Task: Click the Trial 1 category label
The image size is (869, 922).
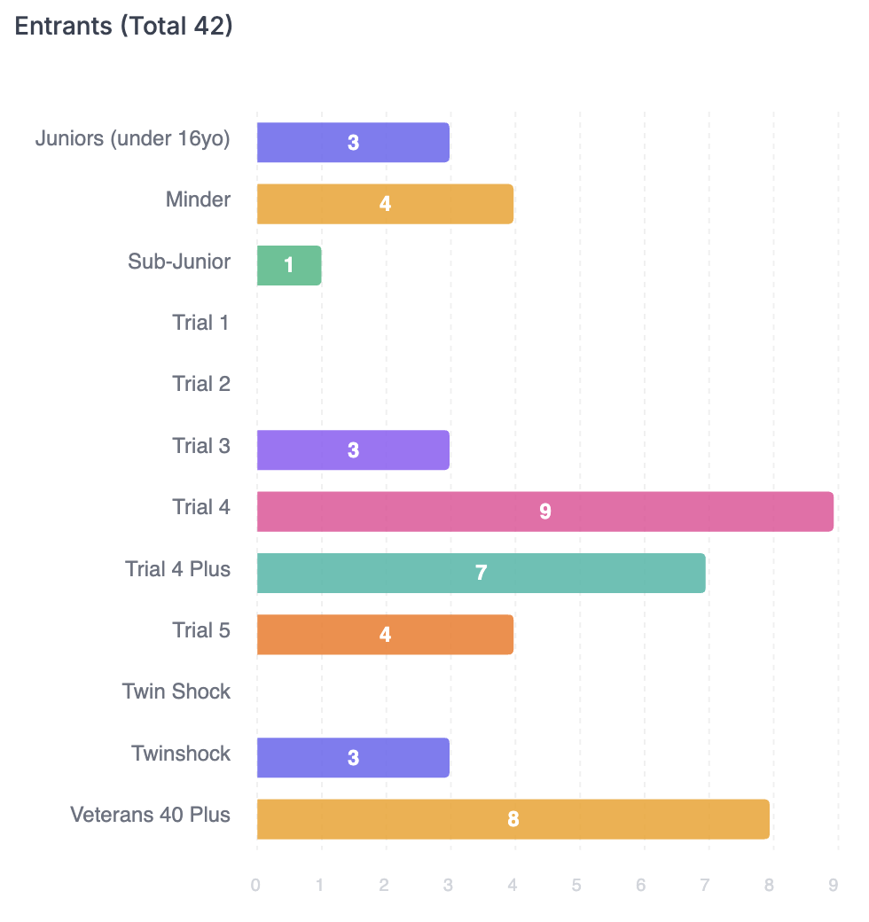Action: point(201,323)
